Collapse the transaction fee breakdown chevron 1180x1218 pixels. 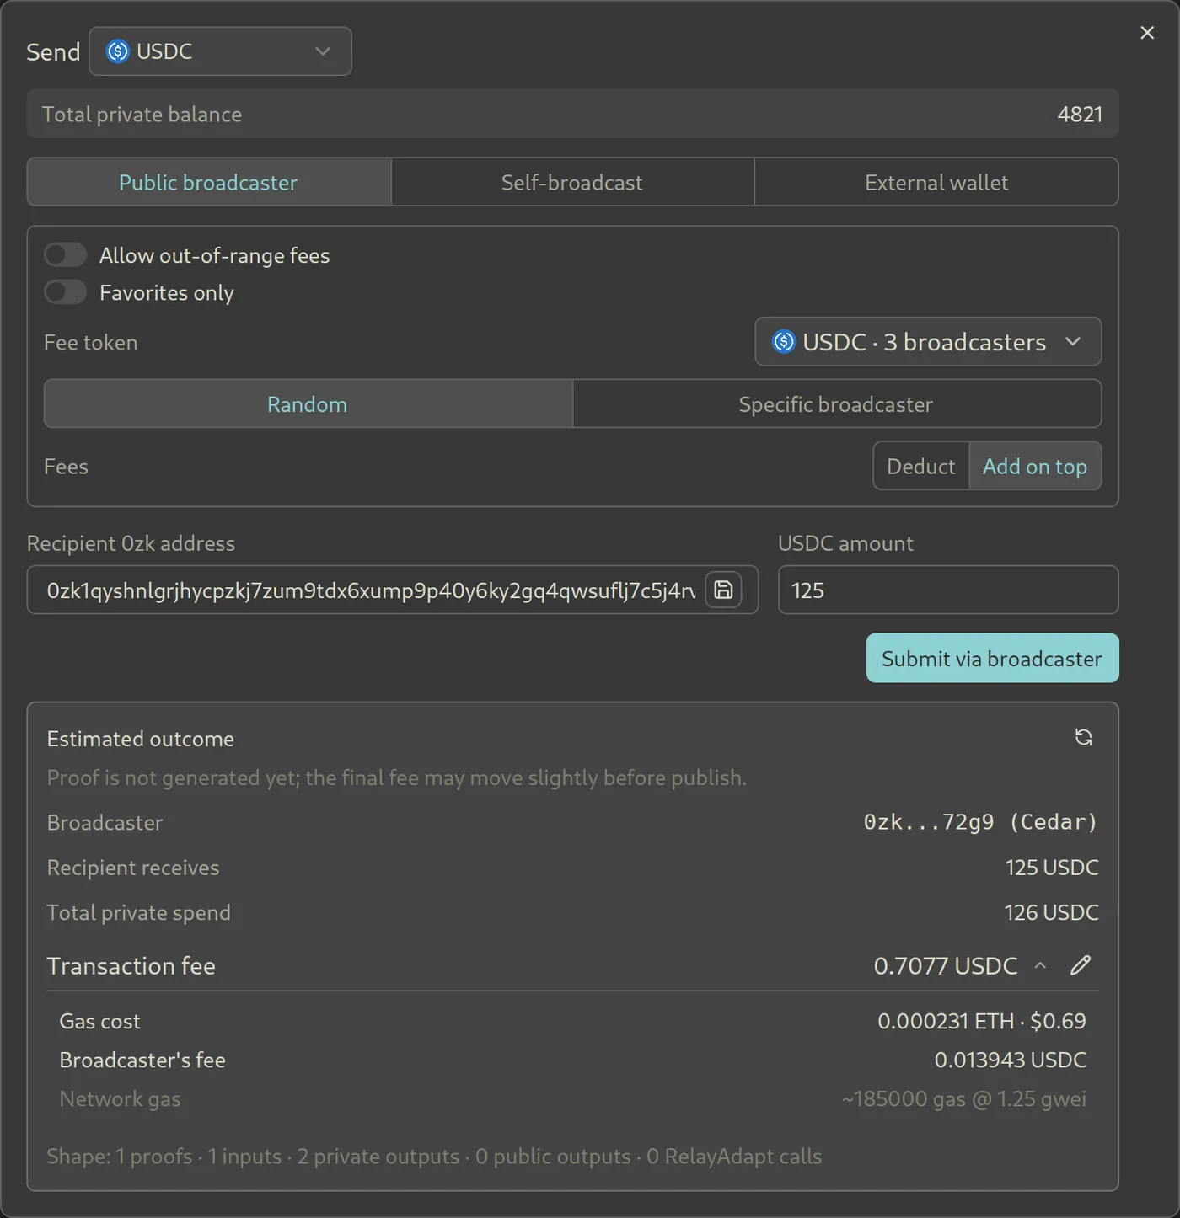[1040, 966]
